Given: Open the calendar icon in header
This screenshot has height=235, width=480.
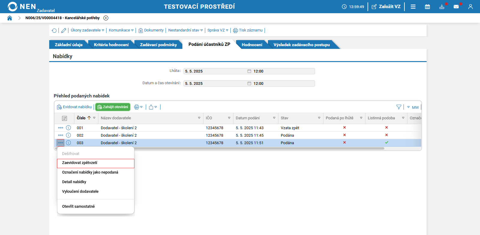Looking at the screenshot, I should point(427,7).
